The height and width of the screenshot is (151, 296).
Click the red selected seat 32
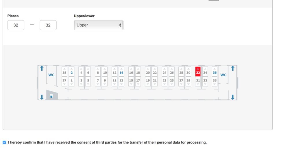click(x=198, y=71)
